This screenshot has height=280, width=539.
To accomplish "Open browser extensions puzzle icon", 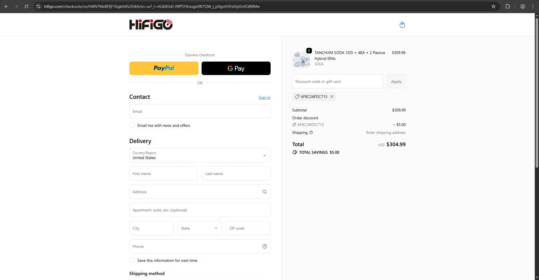I will tap(508, 6).
